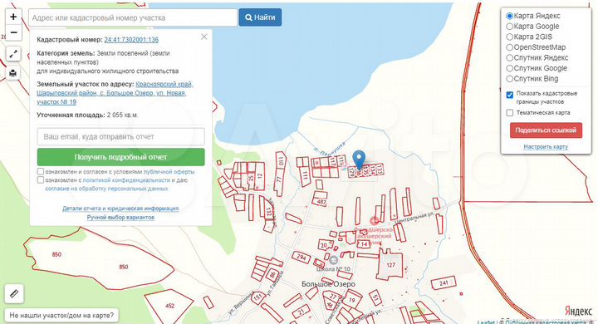Image resolution: width=598 pixels, height=324 pixels.
Task: Click the Большое Озеро village label
Action: coord(328,284)
